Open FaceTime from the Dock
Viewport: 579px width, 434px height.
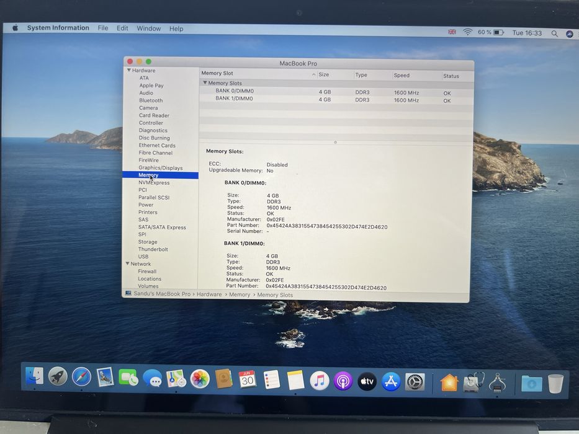(x=128, y=378)
